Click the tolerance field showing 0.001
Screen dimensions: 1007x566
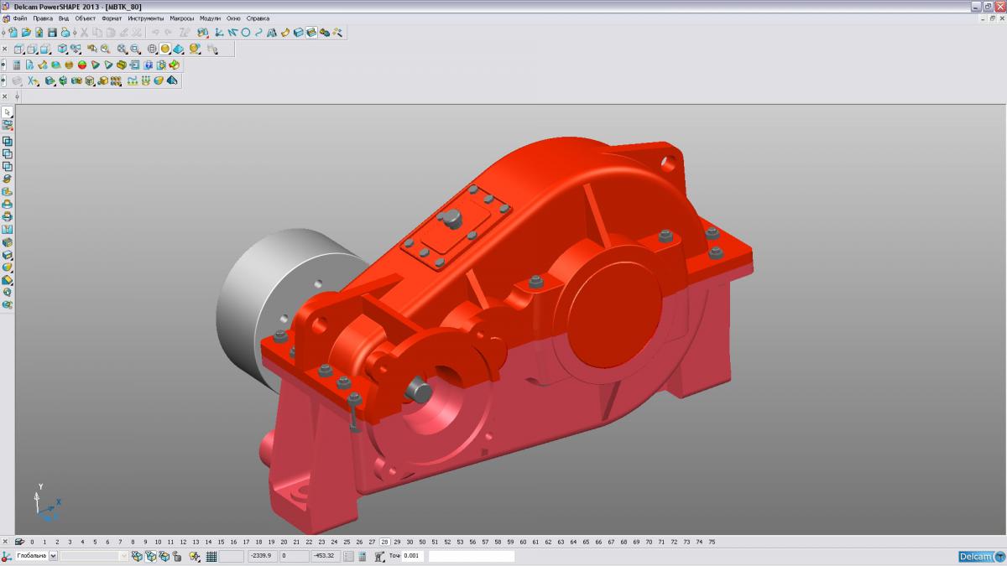pos(413,556)
